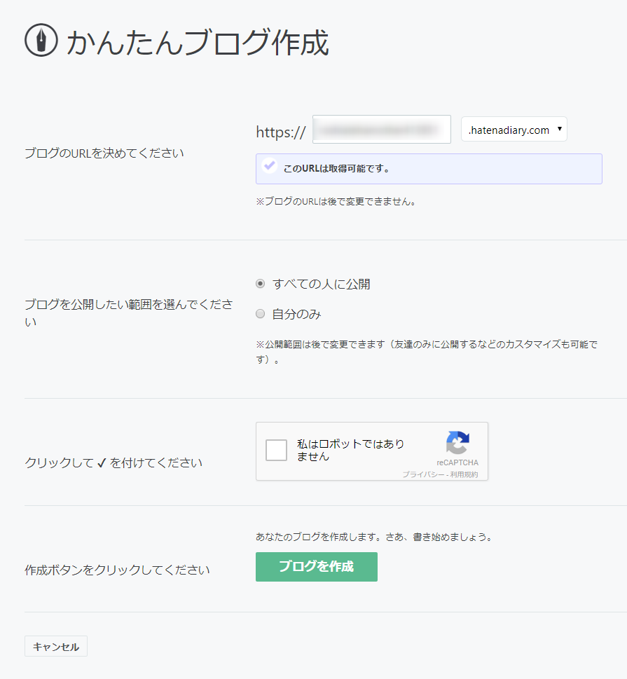Image resolution: width=627 pixels, height=679 pixels.
Task: Select the 自分のみ privacy option
Action: [260, 314]
